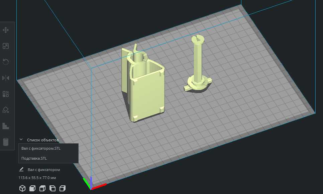Click the dimensions text '113.6 x 55.5 x 77.0 мм'
The height and width of the screenshot is (194, 323).
click(x=37, y=178)
